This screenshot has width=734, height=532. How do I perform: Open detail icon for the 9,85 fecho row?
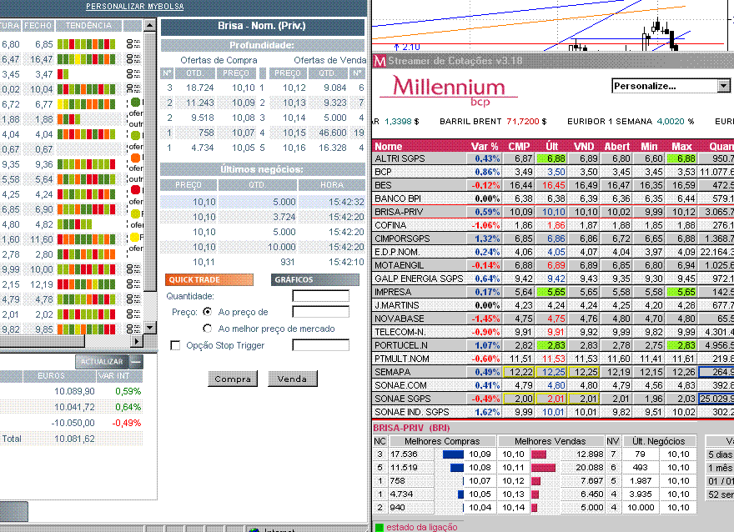tap(133, 329)
